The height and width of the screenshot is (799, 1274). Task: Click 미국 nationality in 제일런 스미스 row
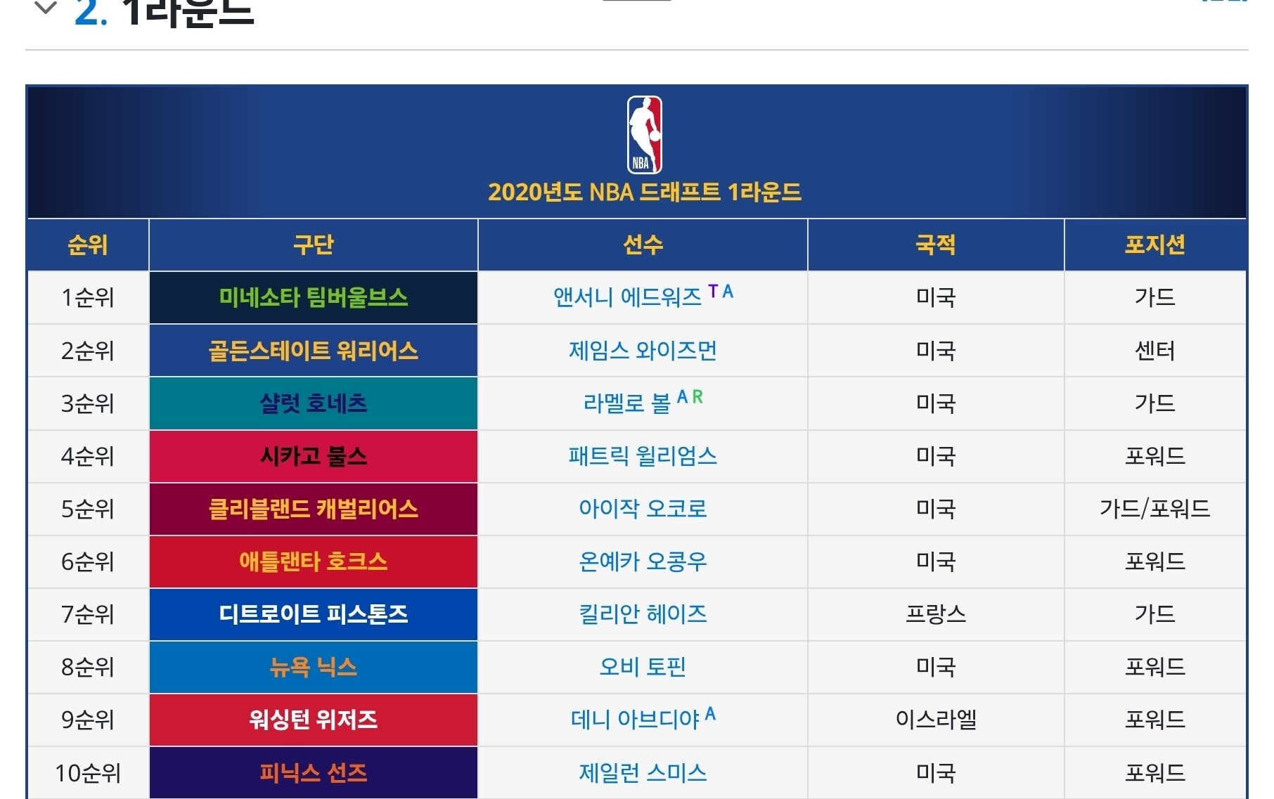[936, 773]
